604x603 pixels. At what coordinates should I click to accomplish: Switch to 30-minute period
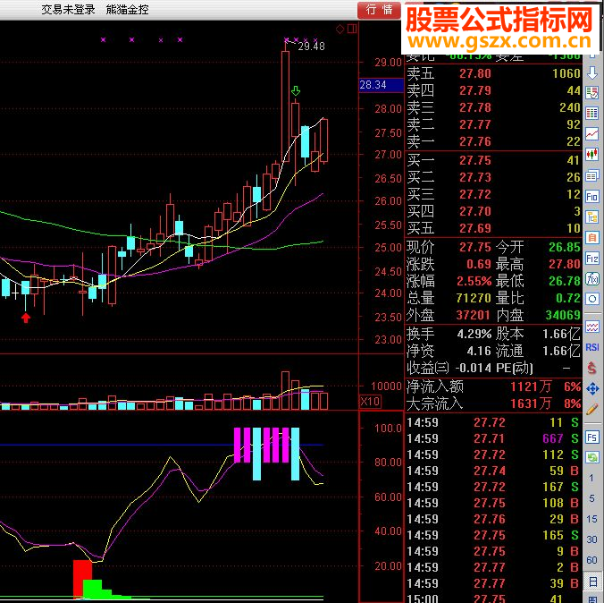(x=591, y=539)
